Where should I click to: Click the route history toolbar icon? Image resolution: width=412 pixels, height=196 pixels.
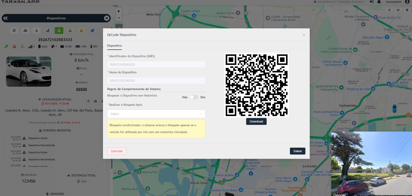pyautogui.click(x=48, y=31)
